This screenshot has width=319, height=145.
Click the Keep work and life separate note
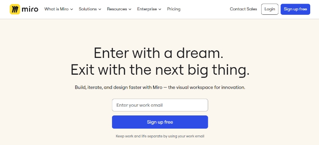[160, 136]
